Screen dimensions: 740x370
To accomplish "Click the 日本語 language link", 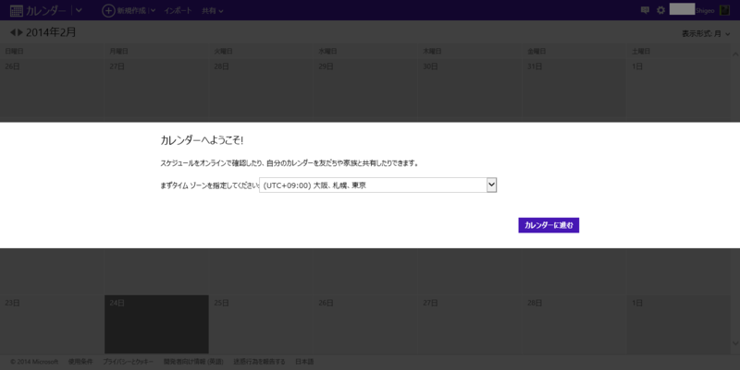I will (x=304, y=362).
